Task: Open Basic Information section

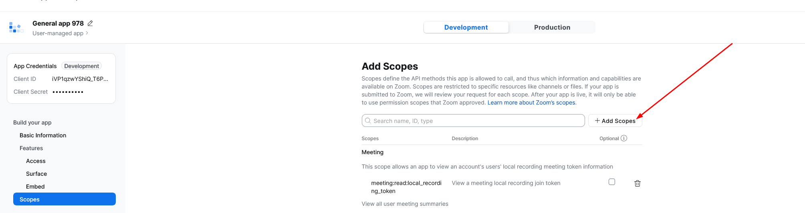Action: (x=43, y=135)
